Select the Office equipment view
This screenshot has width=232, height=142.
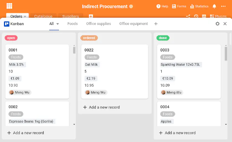pyautogui.click(x=134, y=24)
